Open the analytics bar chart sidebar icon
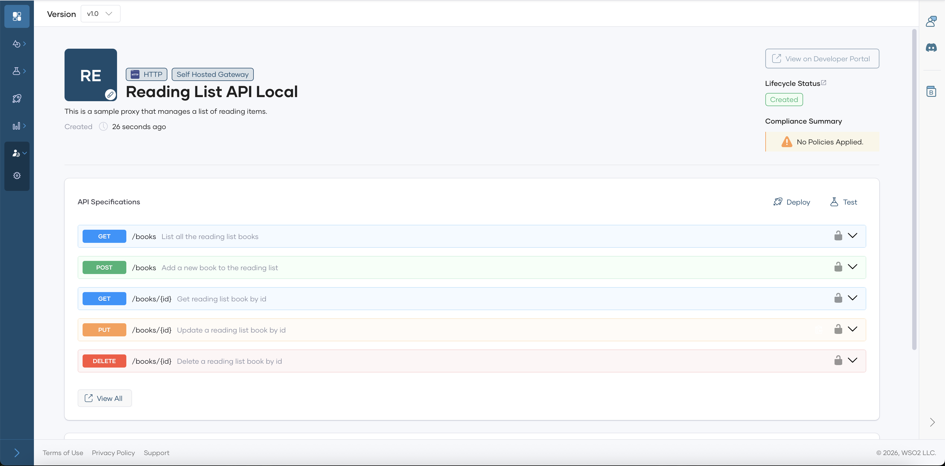The width and height of the screenshot is (945, 466). pyautogui.click(x=17, y=126)
